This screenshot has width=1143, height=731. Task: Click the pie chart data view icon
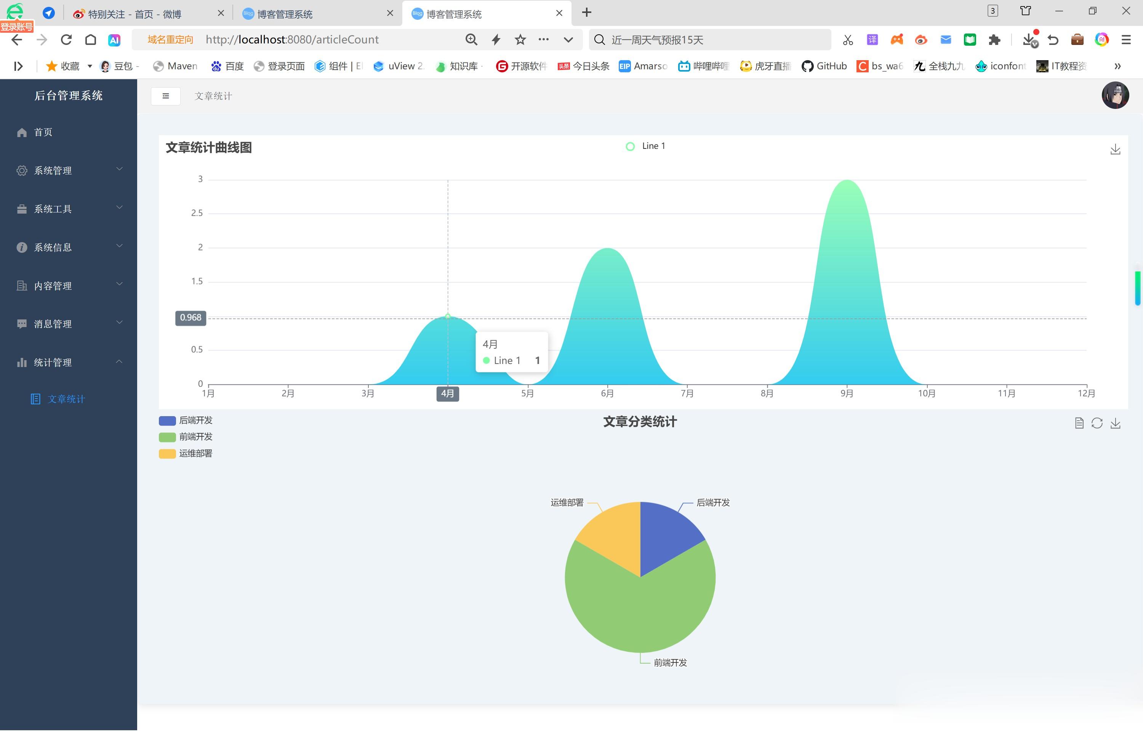1079,423
